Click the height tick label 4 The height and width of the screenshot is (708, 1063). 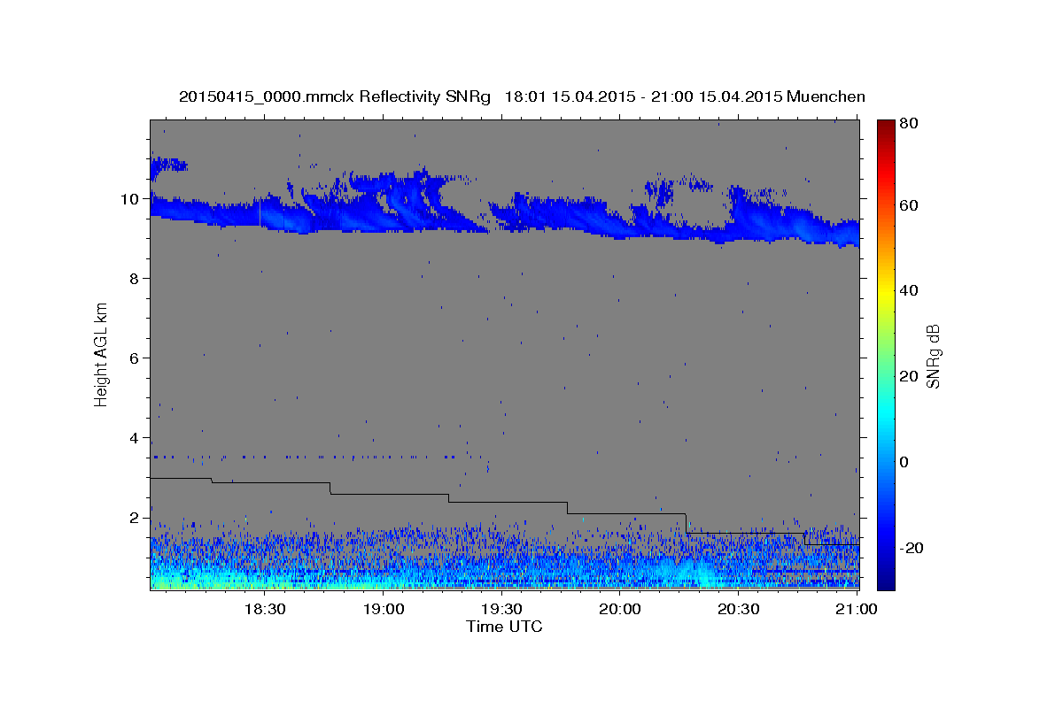136,437
